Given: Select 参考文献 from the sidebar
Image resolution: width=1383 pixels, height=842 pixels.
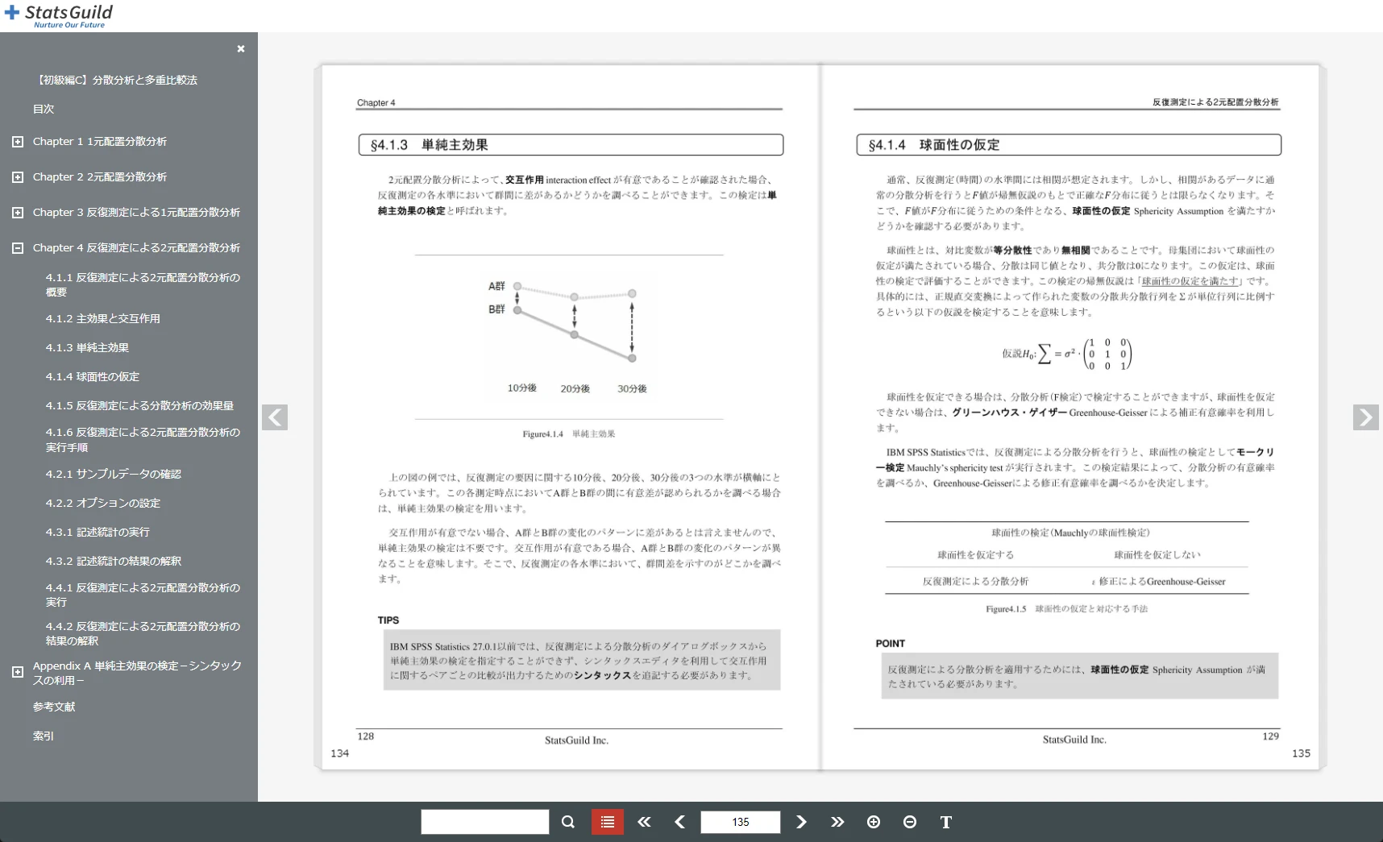Looking at the screenshot, I should 53,707.
